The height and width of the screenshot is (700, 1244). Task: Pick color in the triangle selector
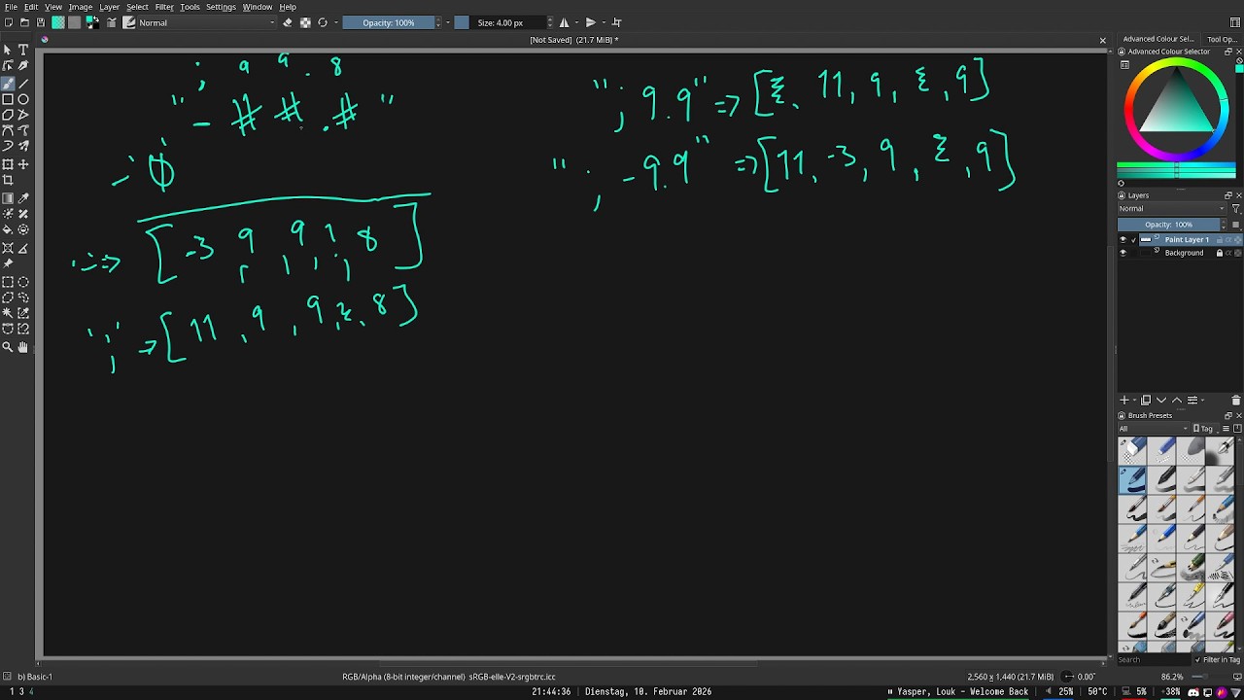pyautogui.click(x=1178, y=107)
